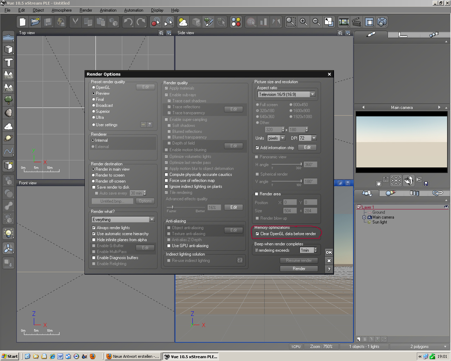Open the Animation menu
Image resolution: width=451 pixels, height=361 pixels.
click(x=108, y=10)
